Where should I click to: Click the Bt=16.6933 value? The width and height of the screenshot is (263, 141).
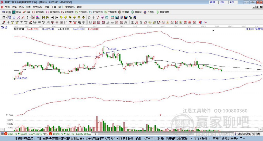click(93, 29)
